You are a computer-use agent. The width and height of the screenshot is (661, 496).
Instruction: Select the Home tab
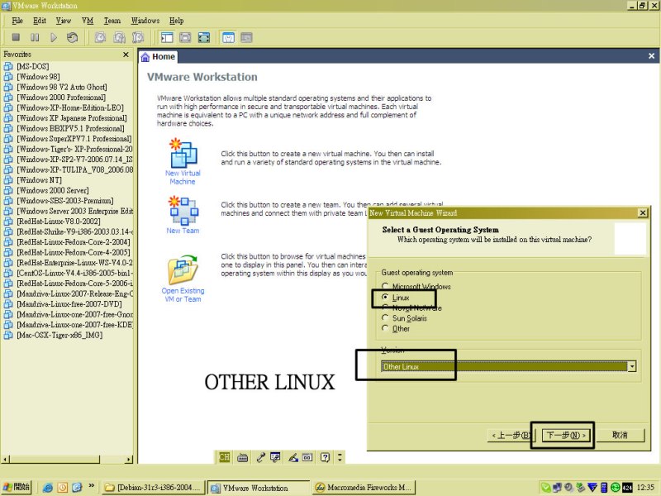158,57
